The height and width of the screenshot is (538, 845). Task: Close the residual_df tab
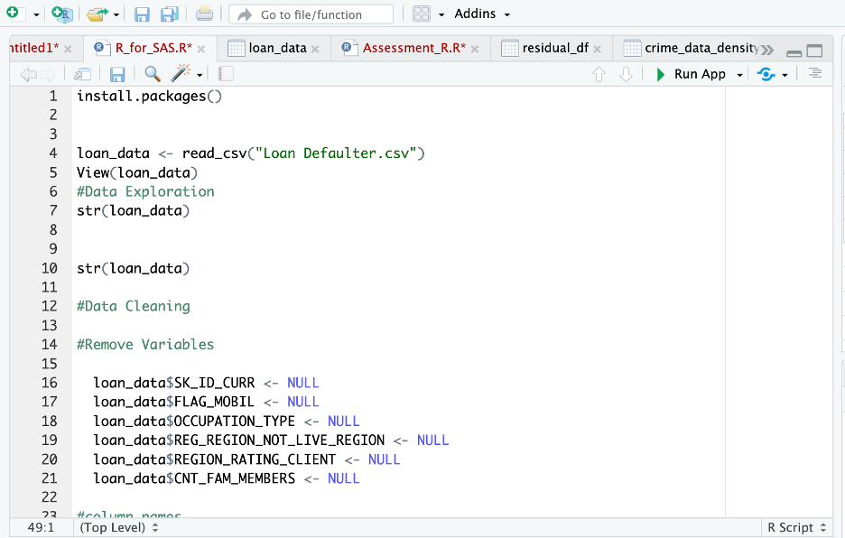pyautogui.click(x=597, y=49)
